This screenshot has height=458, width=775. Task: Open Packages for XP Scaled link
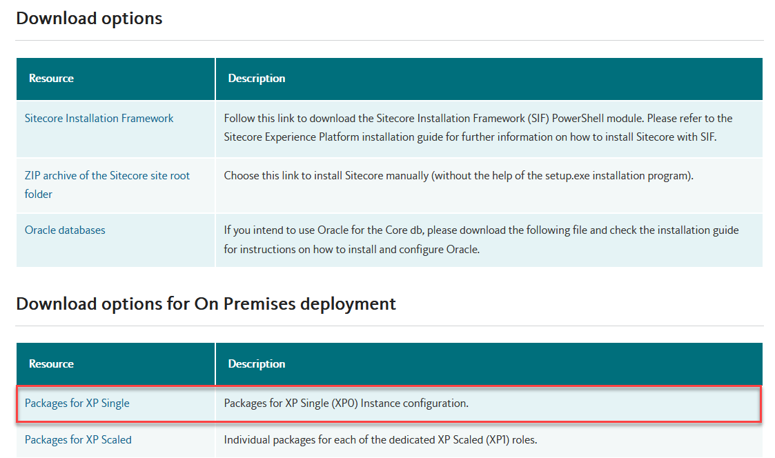pos(78,439)
